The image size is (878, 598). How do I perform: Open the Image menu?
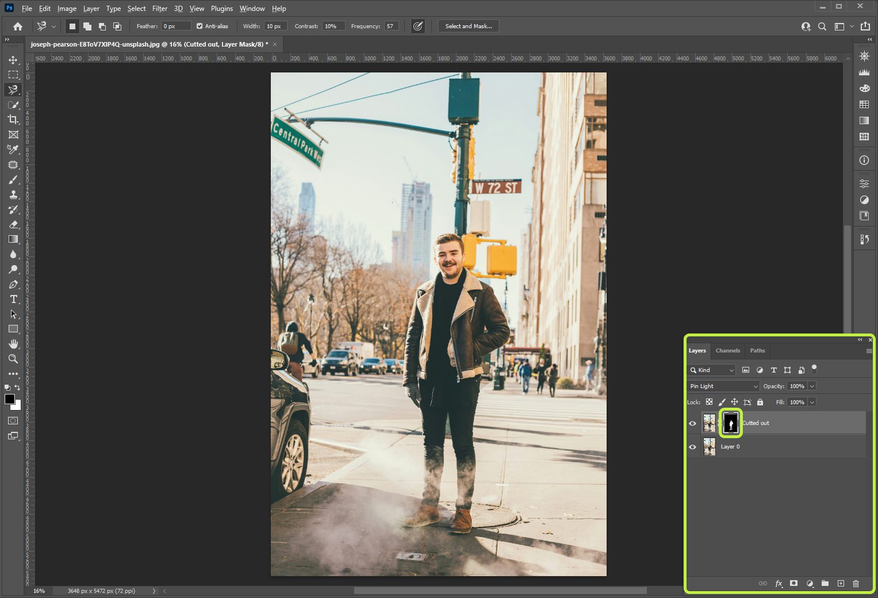(x=67, y=9)
